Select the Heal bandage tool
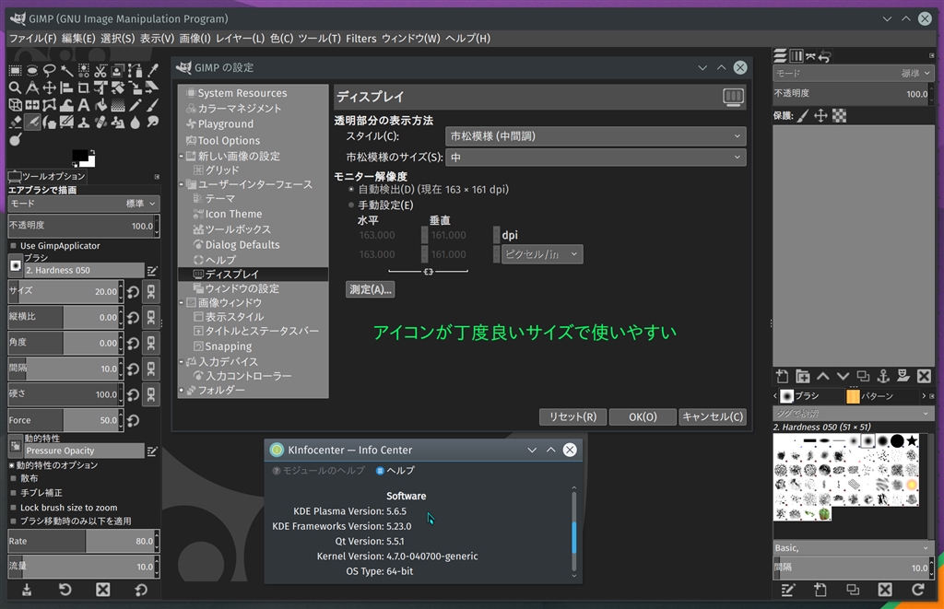944x609 pixels. click(x=101, y=123)
